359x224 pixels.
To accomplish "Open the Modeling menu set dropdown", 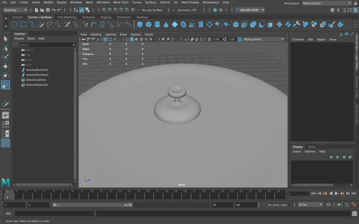I will pos(15,10).
